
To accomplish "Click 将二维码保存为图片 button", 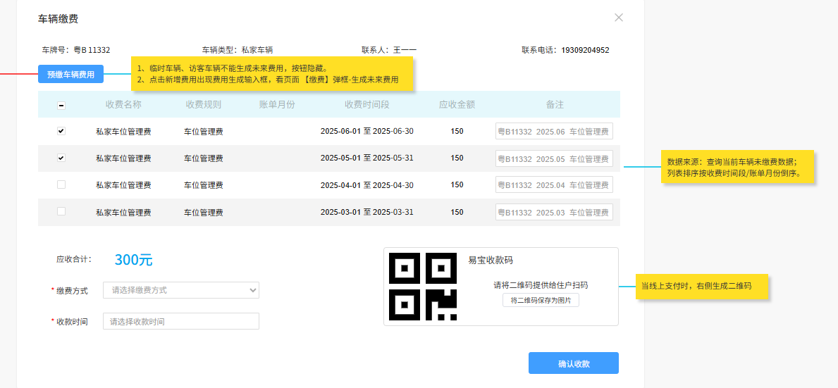I will pos(541,300).
